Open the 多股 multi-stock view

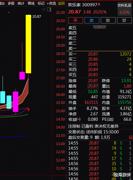pyautogui.click(x=11, y=3)
